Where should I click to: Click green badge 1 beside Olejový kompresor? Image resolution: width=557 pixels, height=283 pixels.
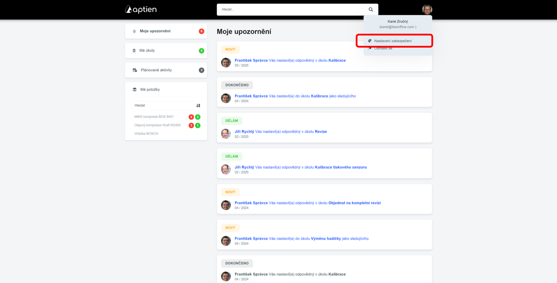[198, 126]
